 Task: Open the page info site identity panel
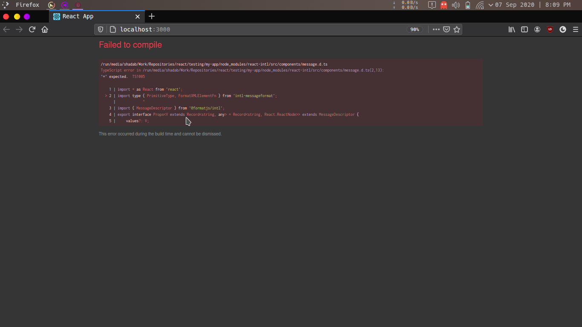112,29
